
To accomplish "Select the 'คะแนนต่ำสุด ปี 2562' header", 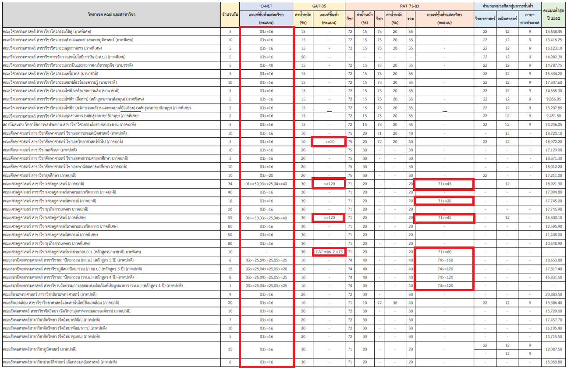I will 553,15.
